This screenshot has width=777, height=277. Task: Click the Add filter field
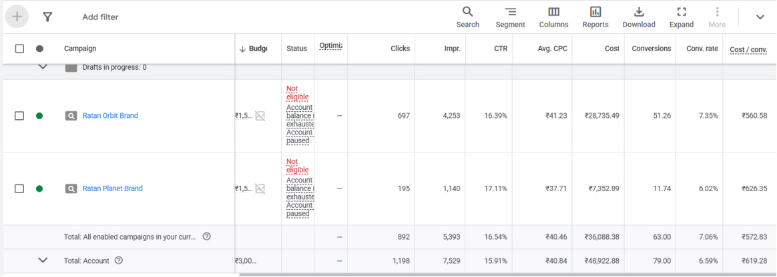coord(100,17)
